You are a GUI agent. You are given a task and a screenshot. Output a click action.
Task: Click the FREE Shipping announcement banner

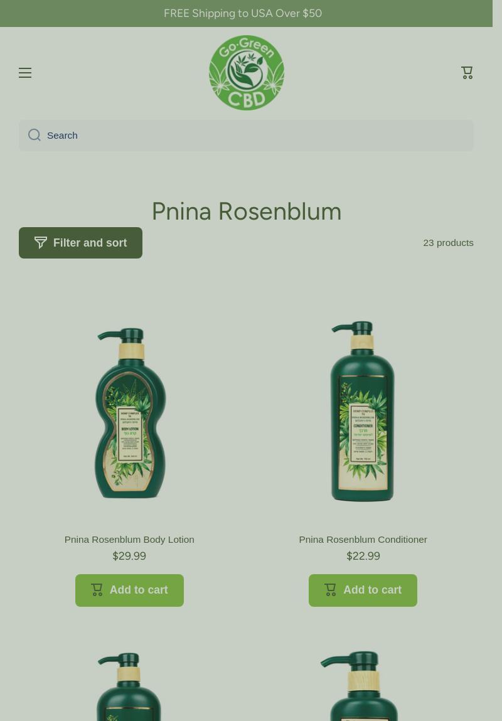247,13
